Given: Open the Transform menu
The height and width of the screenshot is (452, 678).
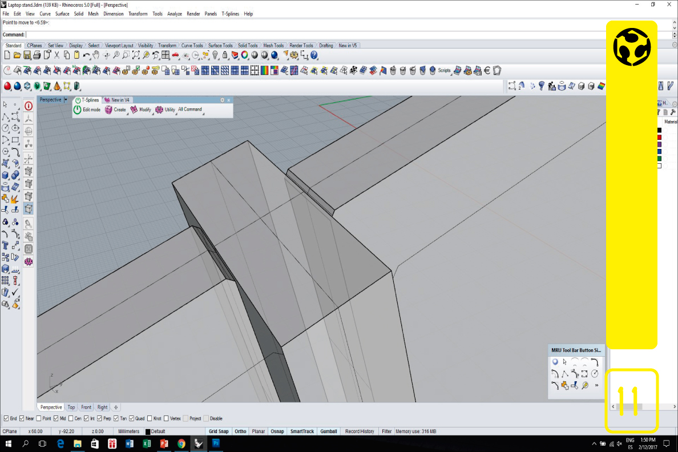Looking at the screenshot, I should (x=138, y=14).
